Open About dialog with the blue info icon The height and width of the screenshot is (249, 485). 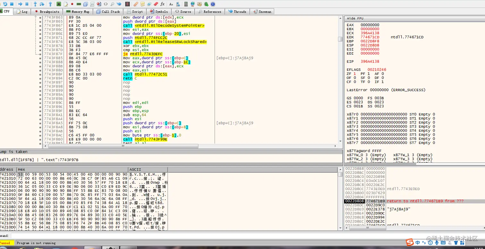click(213, 4)
